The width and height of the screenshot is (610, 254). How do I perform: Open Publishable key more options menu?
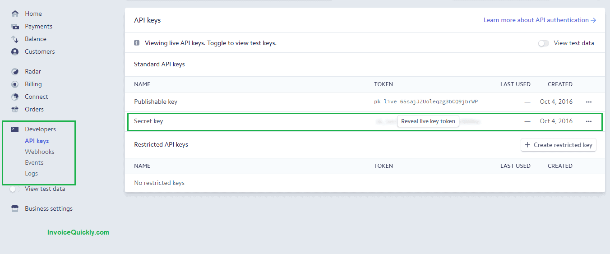coord(588,102)
